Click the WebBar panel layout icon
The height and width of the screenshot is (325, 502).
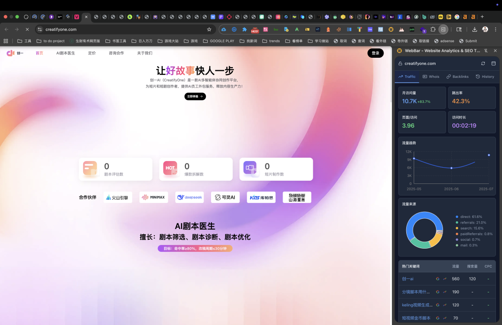tap(493, 63)
